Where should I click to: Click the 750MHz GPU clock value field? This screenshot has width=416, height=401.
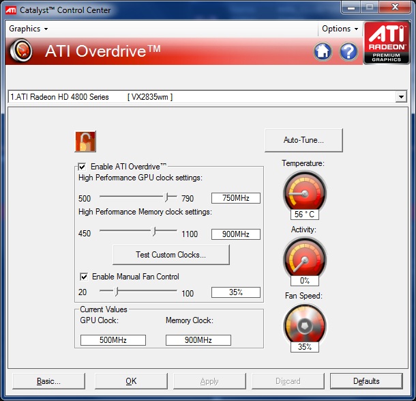point(235,198)
